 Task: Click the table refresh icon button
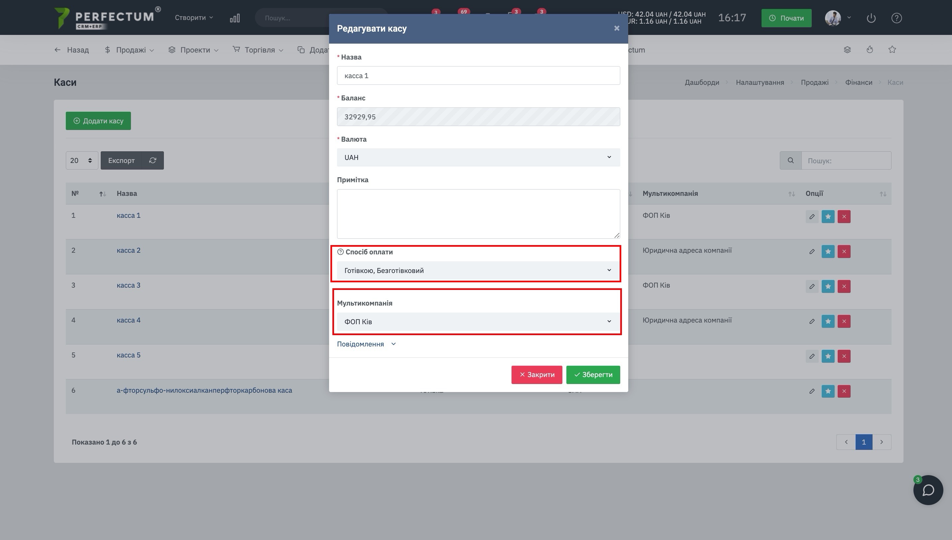point(152,160)
